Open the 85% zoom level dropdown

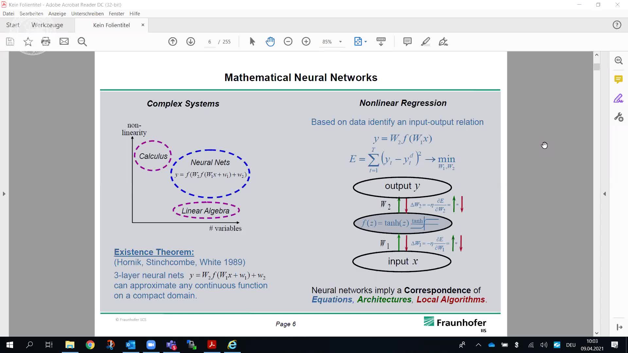tap(340, 42)
